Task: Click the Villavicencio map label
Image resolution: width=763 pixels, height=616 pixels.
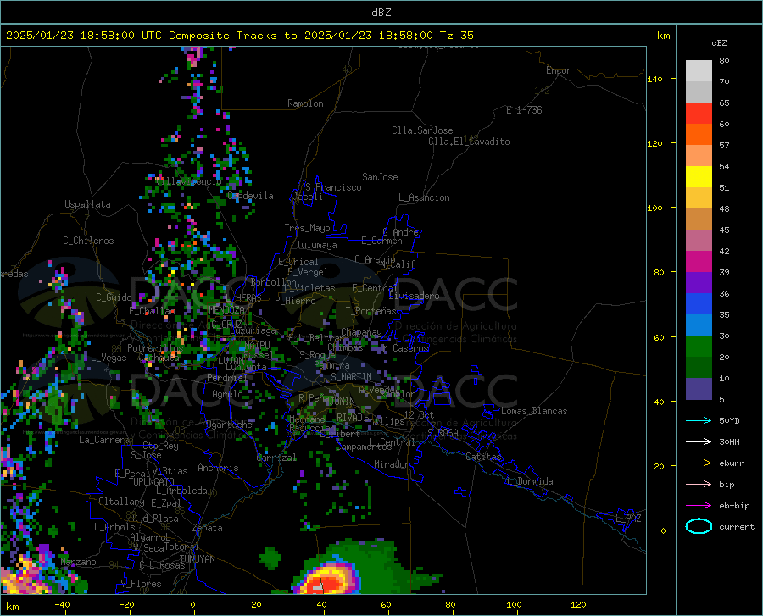Action: tap(189, 181)
